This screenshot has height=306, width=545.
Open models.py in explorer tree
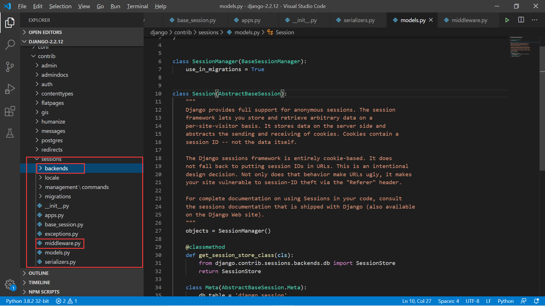[57, 252]
